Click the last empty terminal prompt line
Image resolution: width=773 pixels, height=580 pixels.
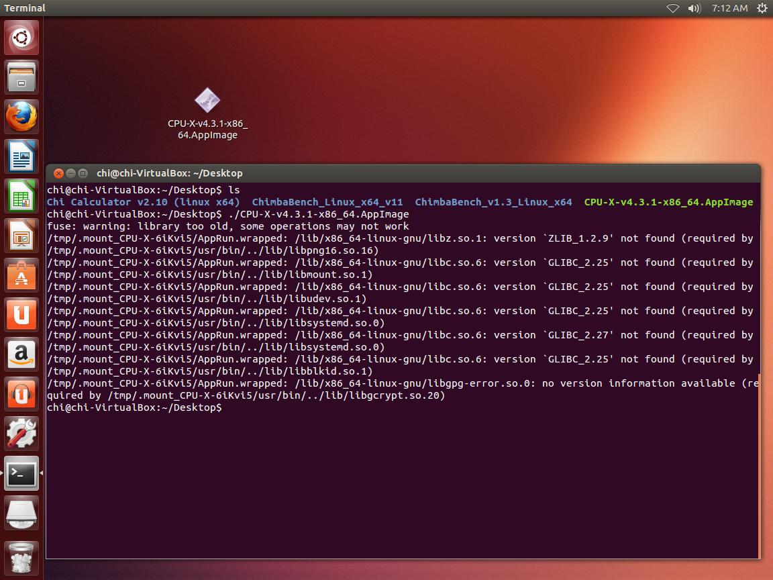pos(134,407)
